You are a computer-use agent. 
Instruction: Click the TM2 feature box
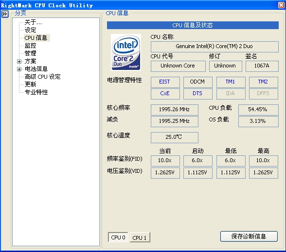coord(264,82)
